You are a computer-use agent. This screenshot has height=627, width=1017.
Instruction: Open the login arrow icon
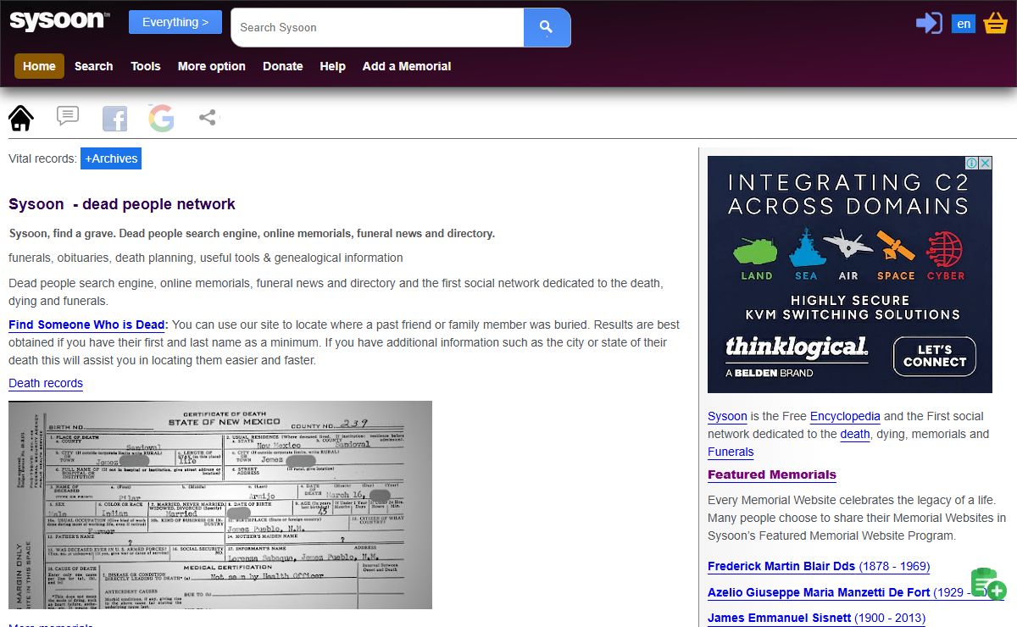point(929,23)
